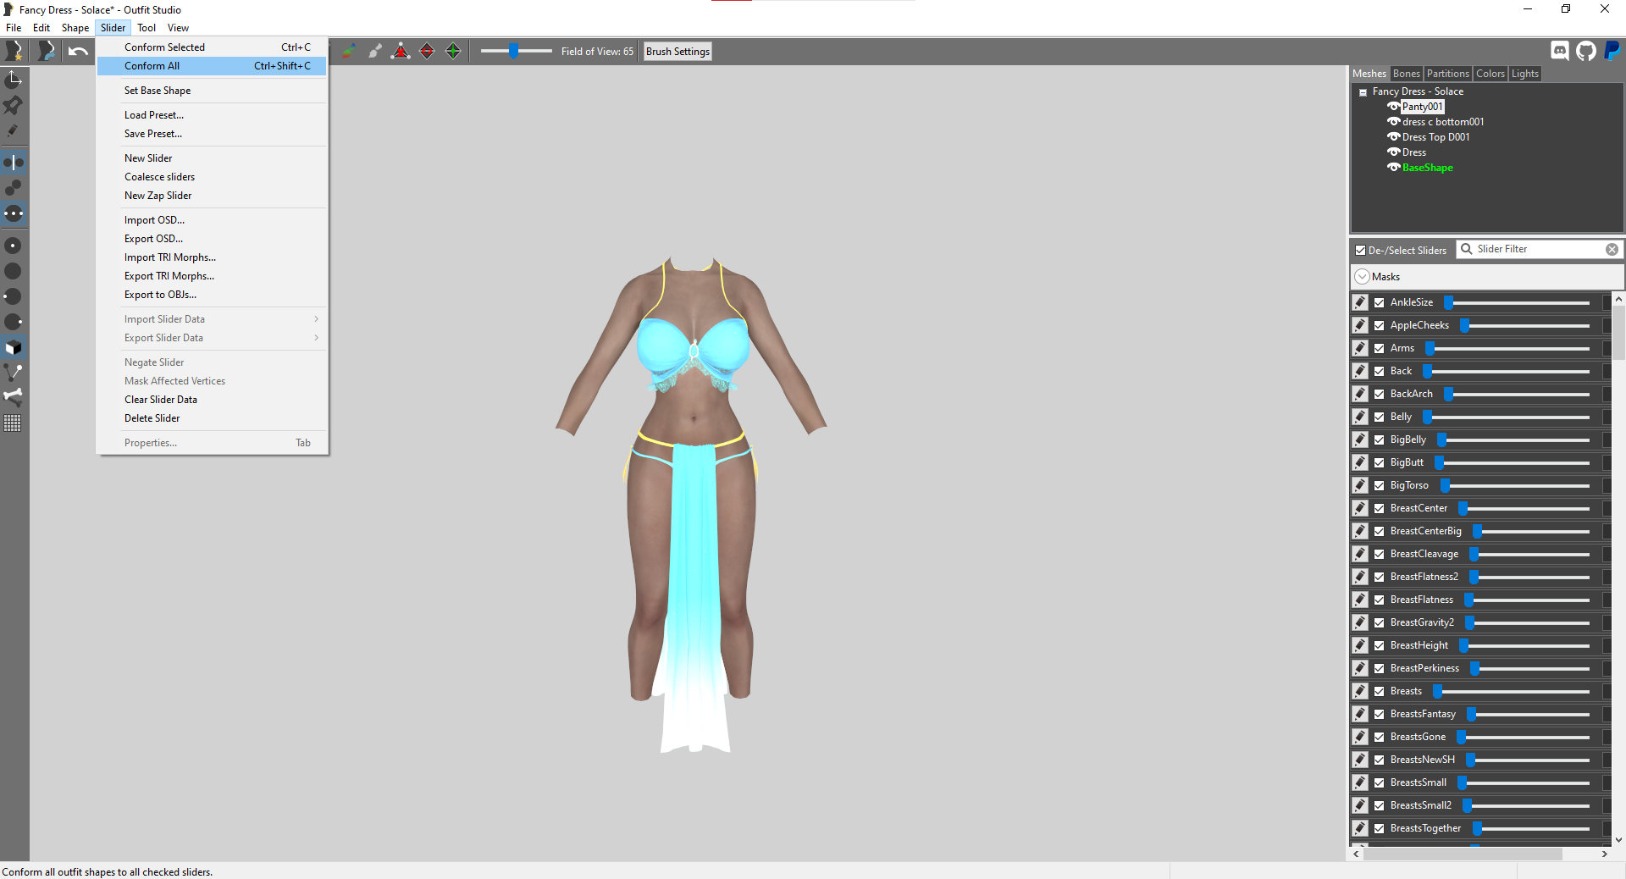Select the transform tool icon in sidebar
The height and width of the screenshot is (879, 1626).
(14, 80)
